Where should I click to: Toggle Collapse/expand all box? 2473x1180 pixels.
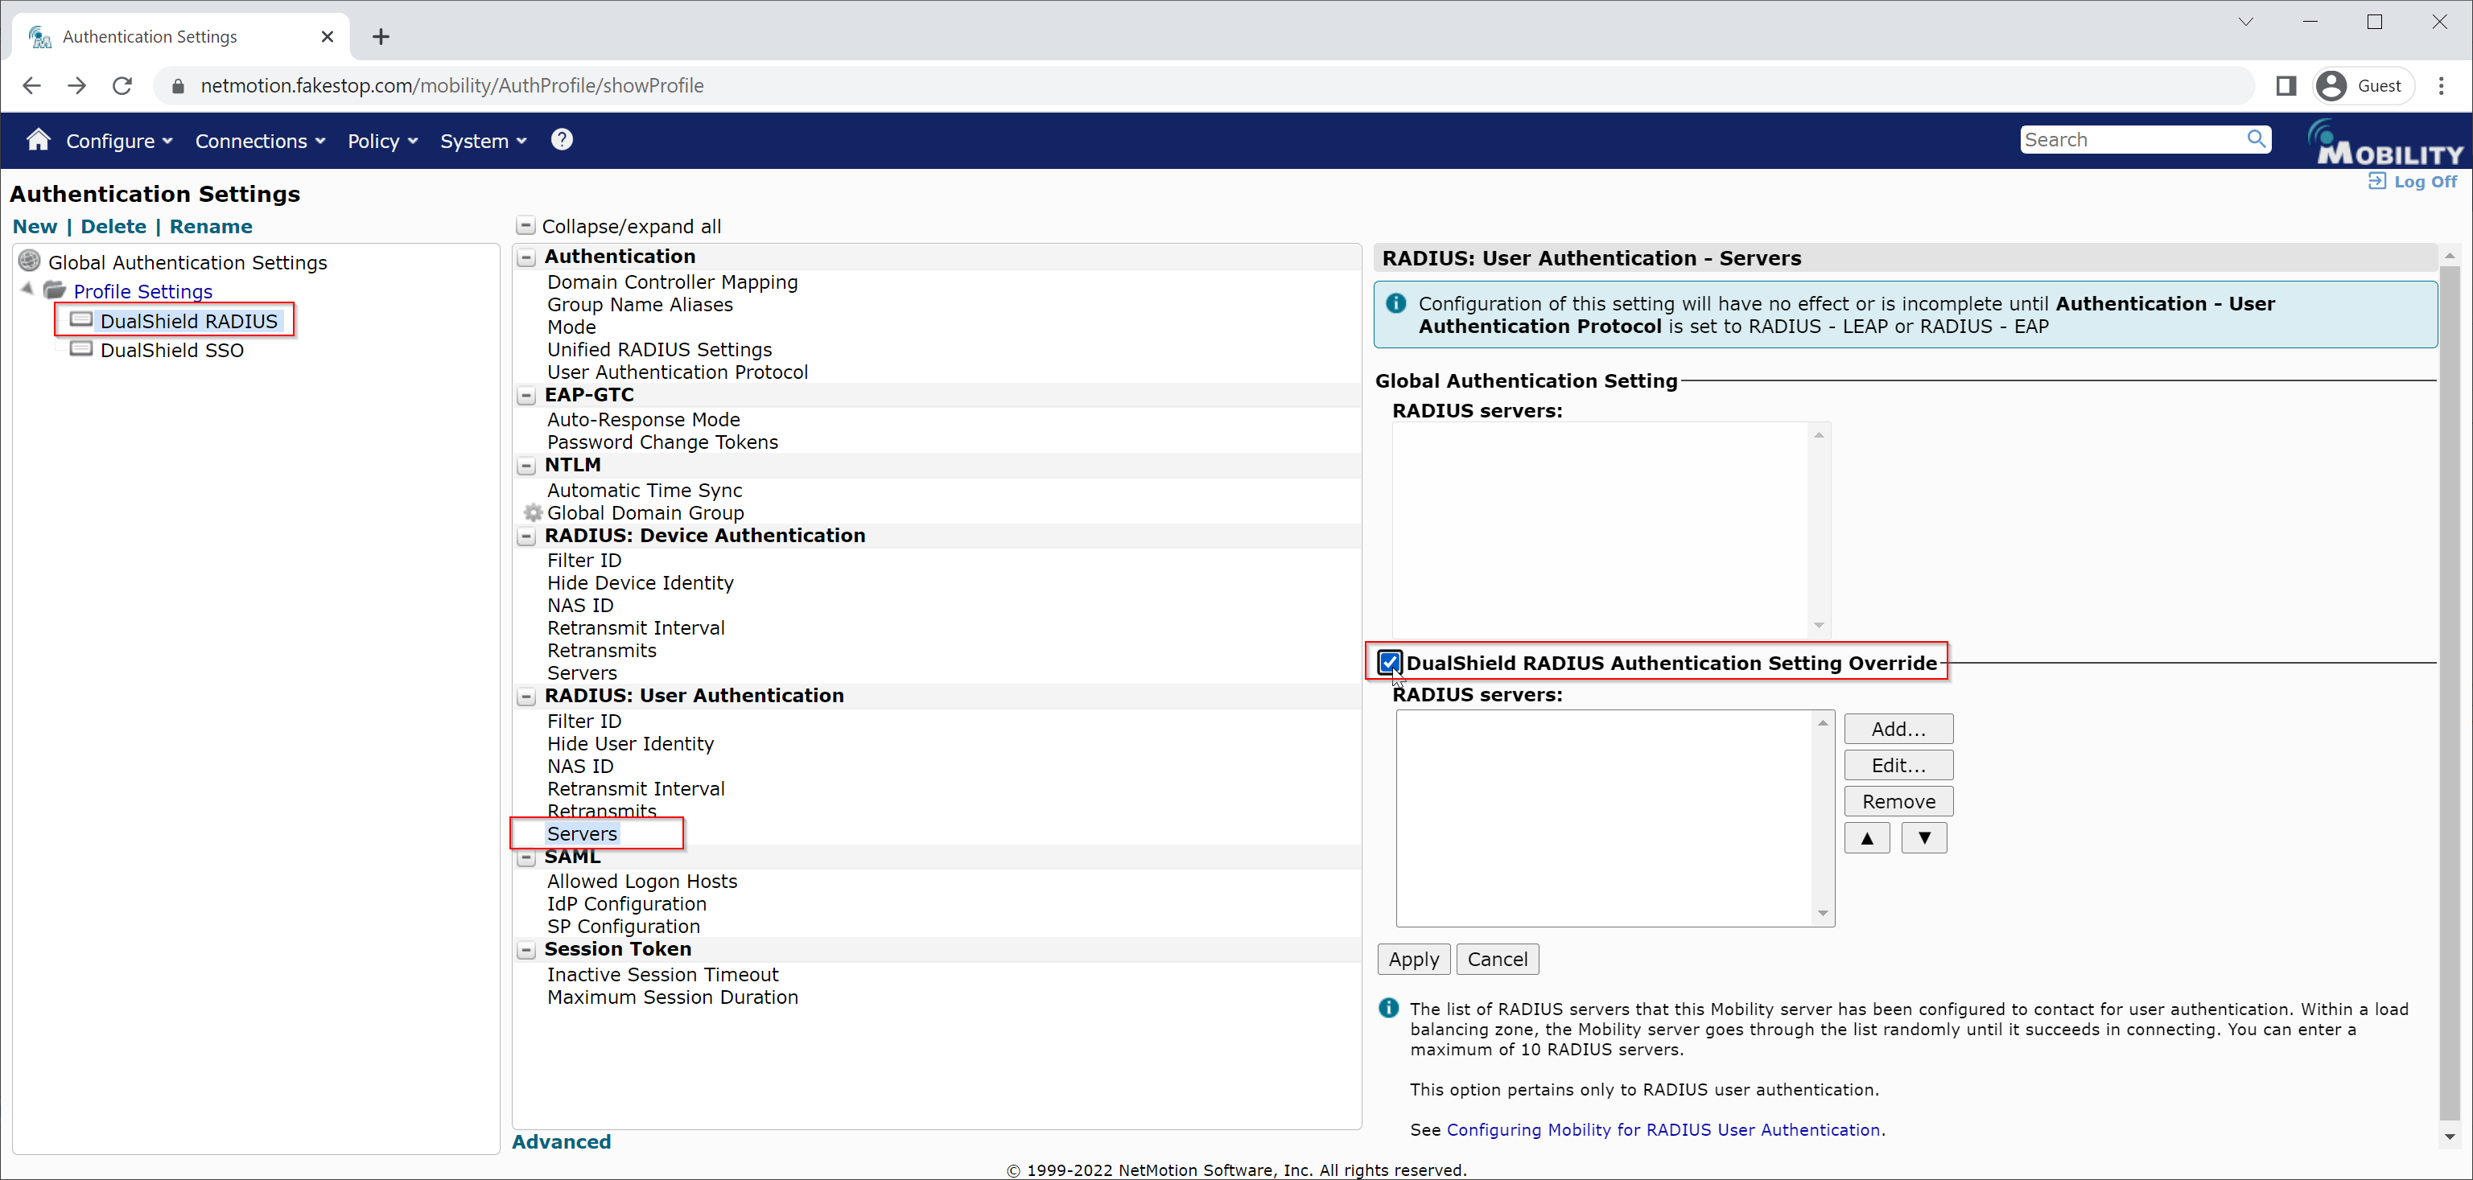point(526,226)
